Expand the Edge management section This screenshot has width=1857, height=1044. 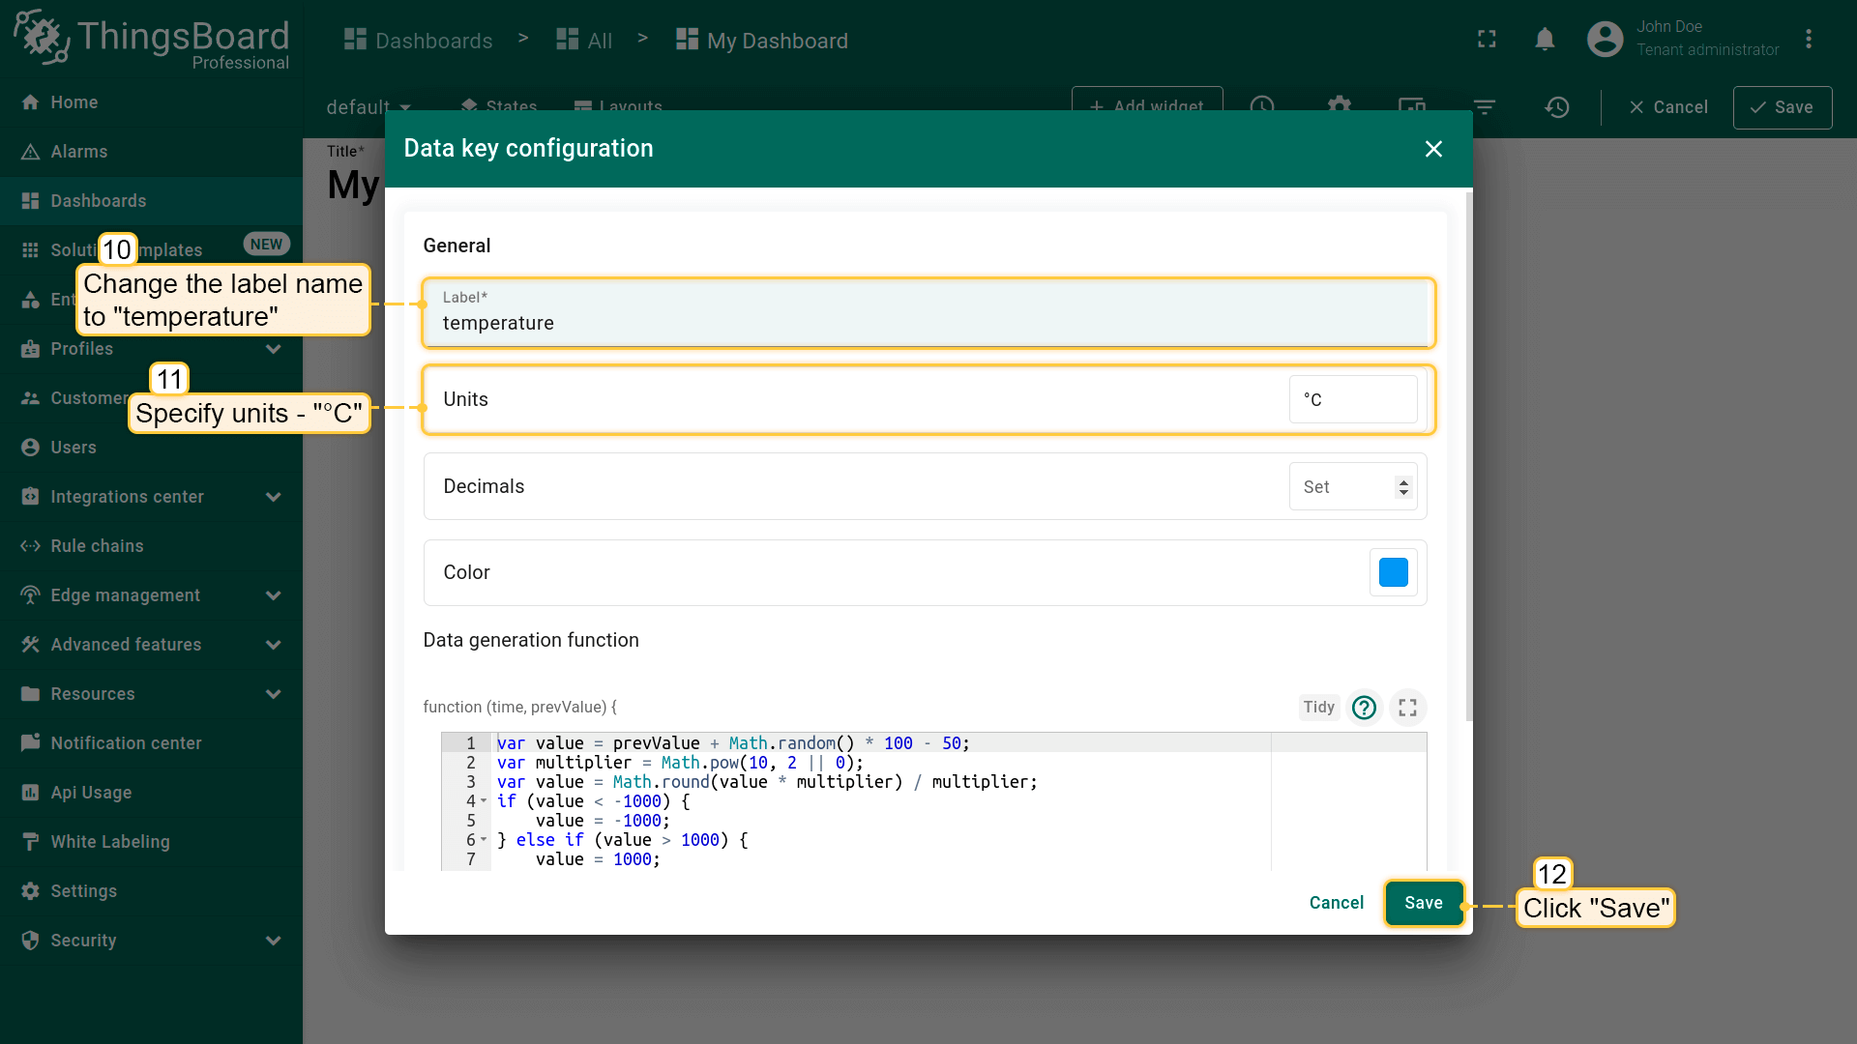click(274, 595)
